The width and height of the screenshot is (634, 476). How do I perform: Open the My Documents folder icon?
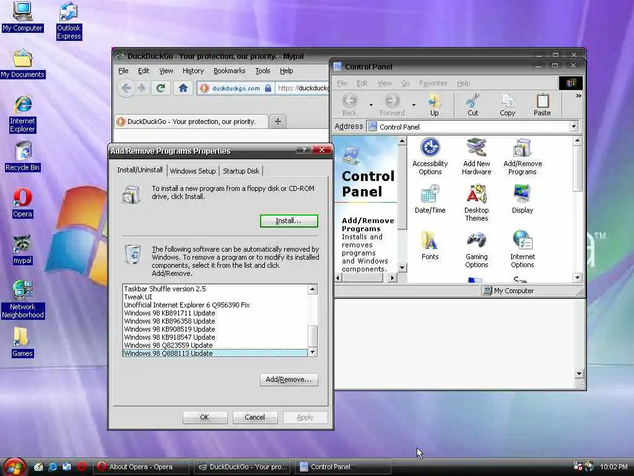(x=23, y=64)
